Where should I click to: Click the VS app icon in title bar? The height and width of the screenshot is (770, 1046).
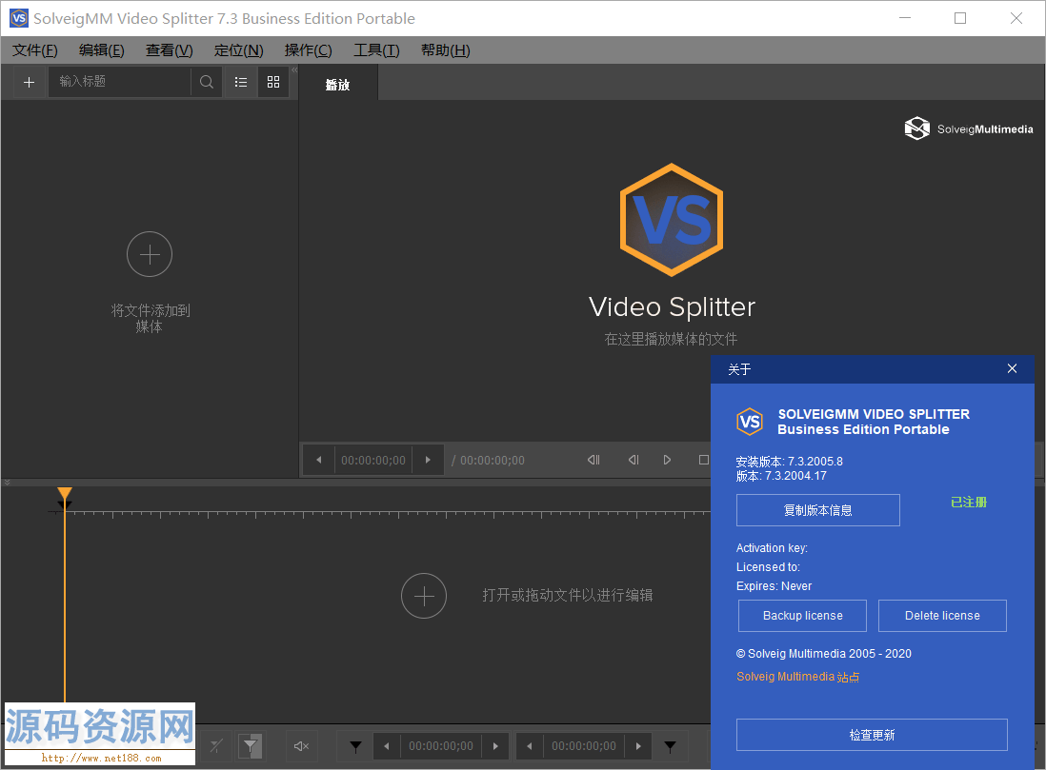(19, 18)
